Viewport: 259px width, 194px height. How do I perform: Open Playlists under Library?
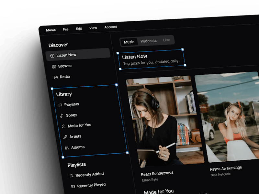click(72, 104)
